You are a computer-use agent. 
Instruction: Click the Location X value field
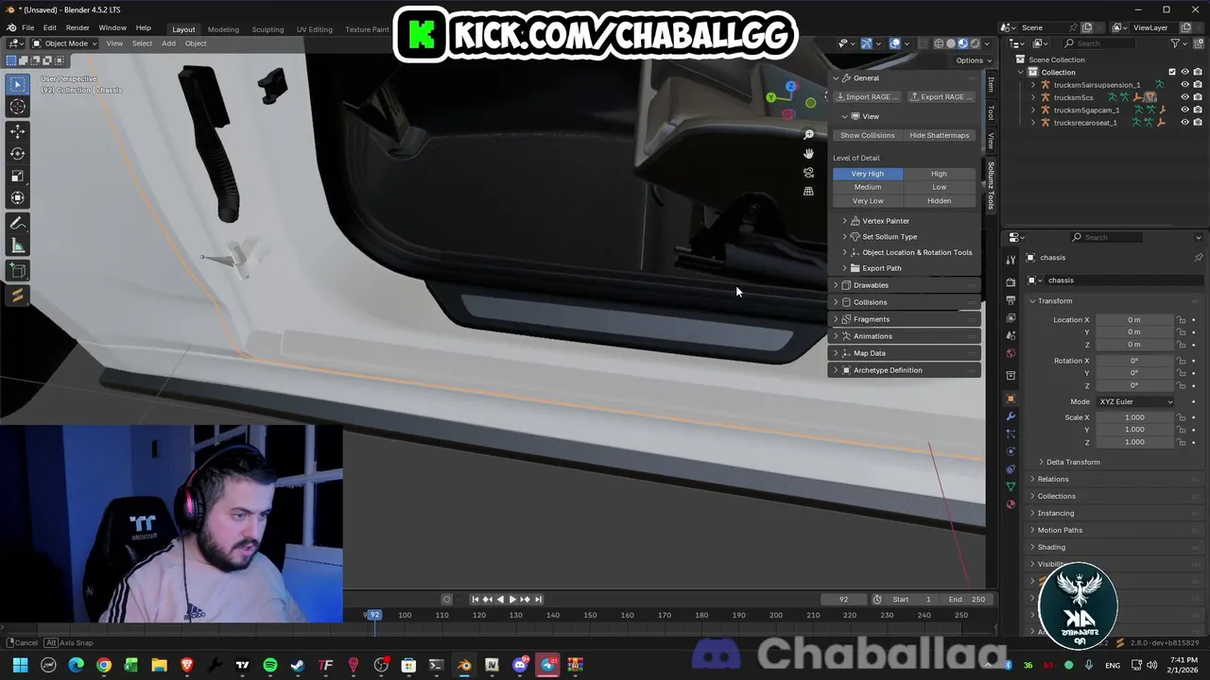coord(1134,320)
